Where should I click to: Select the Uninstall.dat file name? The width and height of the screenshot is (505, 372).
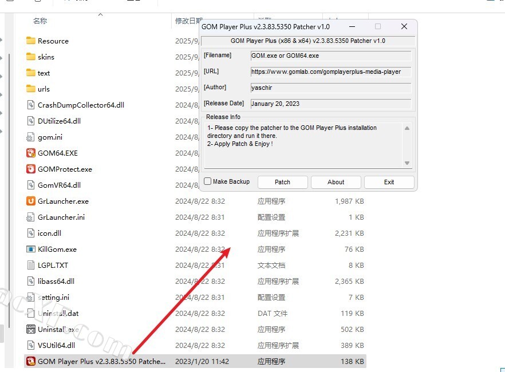[x=58, y=314]
